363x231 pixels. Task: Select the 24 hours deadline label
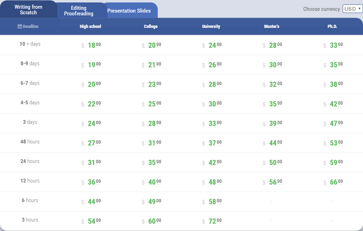30,161
